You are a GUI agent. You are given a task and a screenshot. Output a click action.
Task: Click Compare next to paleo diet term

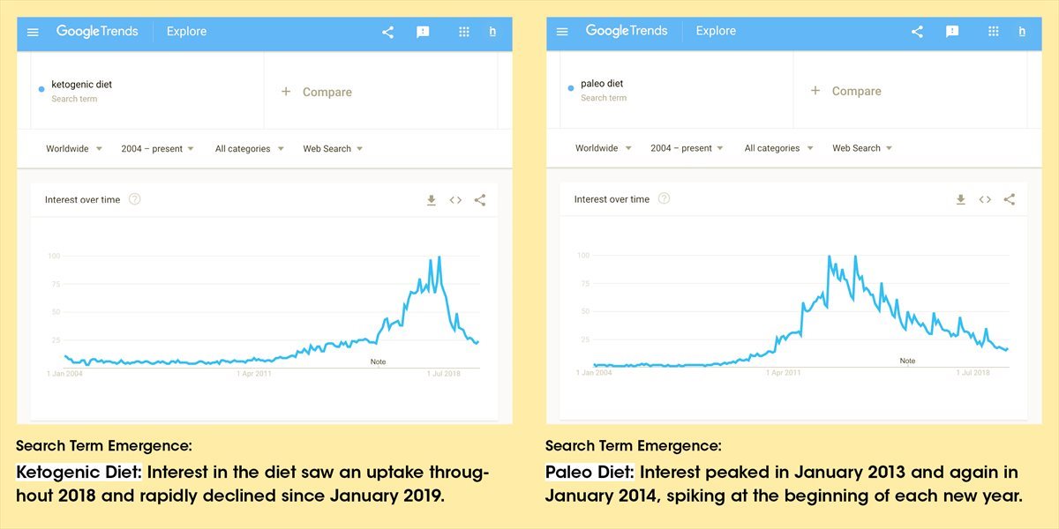pos(846,91)
